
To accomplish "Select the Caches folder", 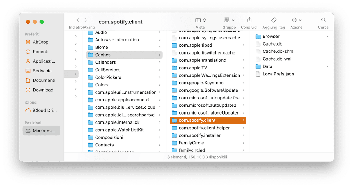I will (x=124, y=55).
